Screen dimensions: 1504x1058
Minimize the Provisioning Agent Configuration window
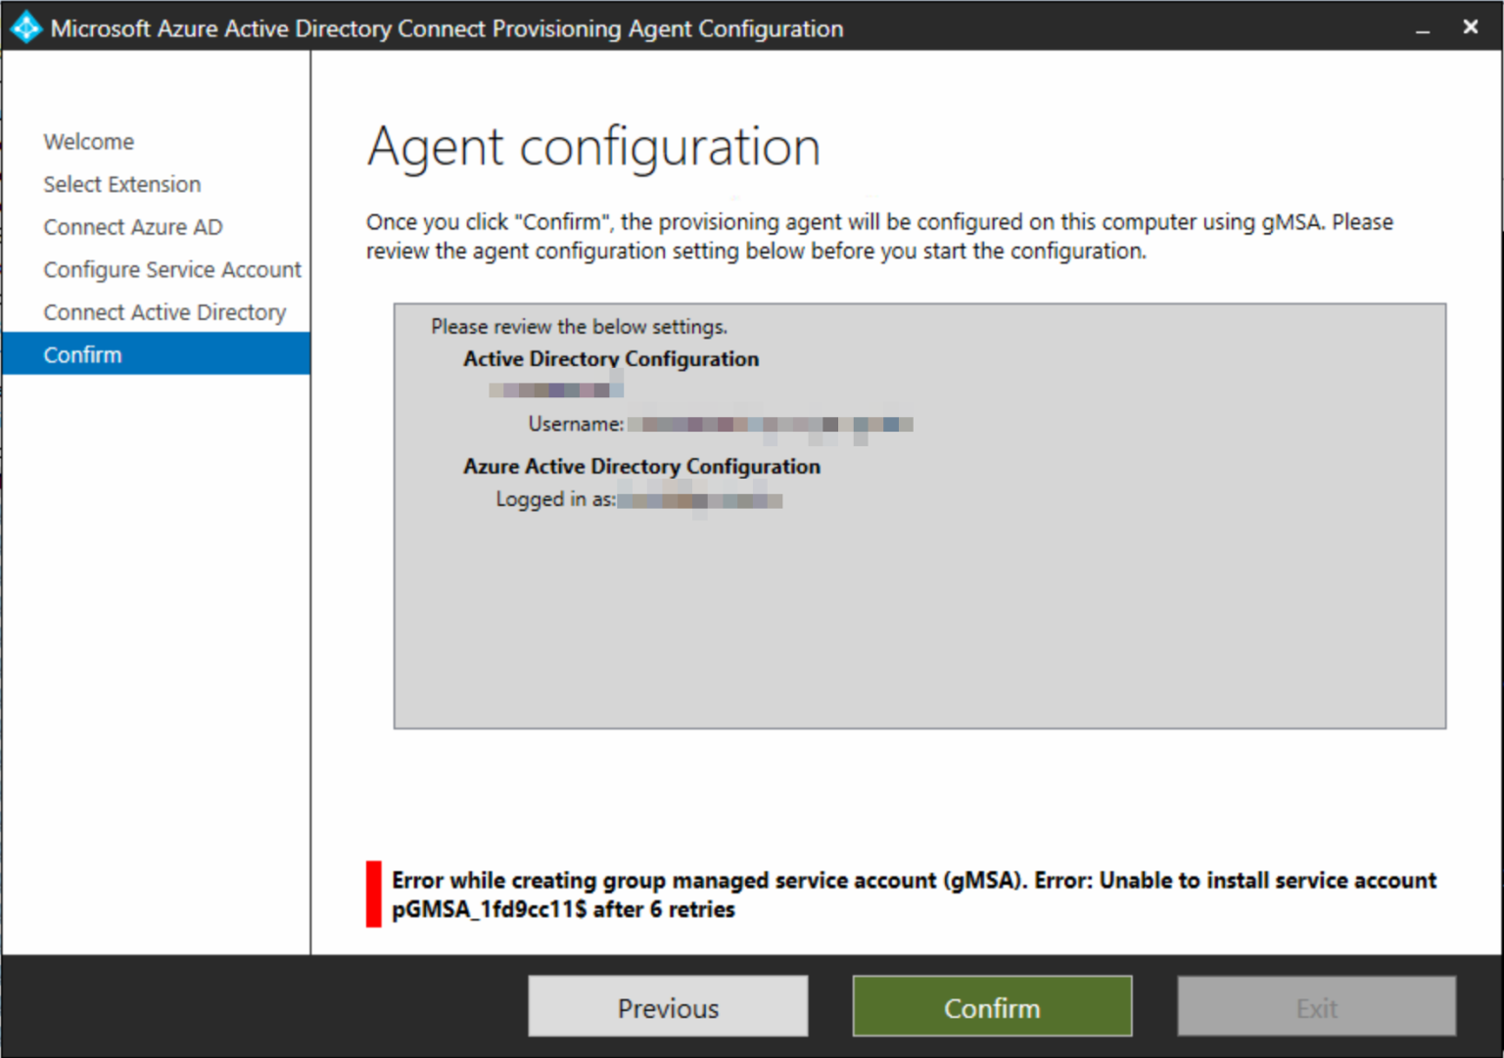tap(1423, 29)
